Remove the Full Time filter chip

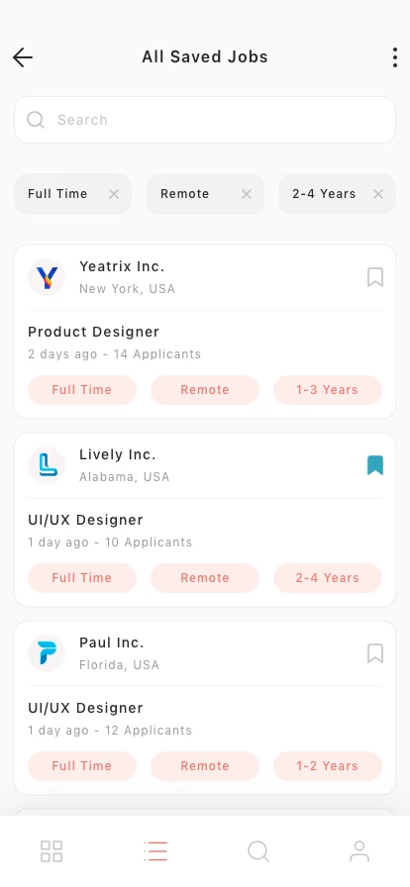coord(114,194)
